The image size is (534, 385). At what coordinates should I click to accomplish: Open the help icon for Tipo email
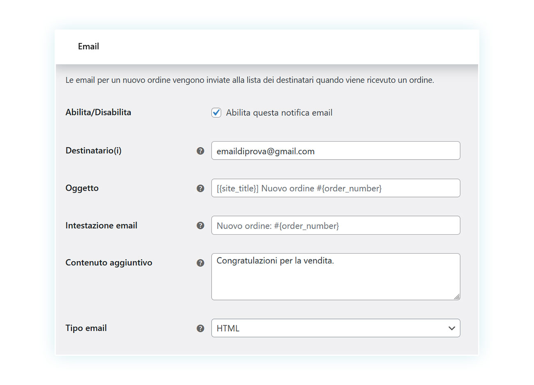pos(200,328)
